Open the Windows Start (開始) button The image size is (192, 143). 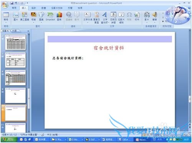[9, 140]
